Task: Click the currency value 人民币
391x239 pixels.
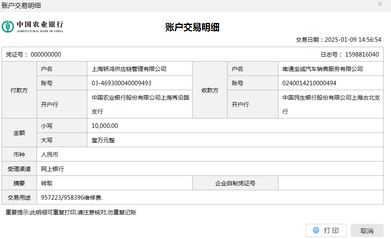Action: coord(50,155)
